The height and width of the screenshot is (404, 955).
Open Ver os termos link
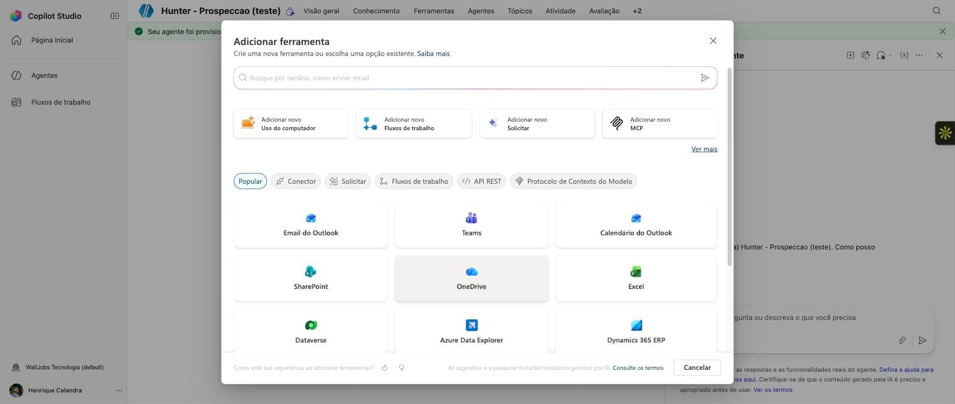[x=773, y=389]
